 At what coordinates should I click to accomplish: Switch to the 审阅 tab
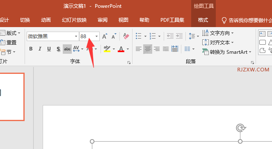click(x=103, y=20)
